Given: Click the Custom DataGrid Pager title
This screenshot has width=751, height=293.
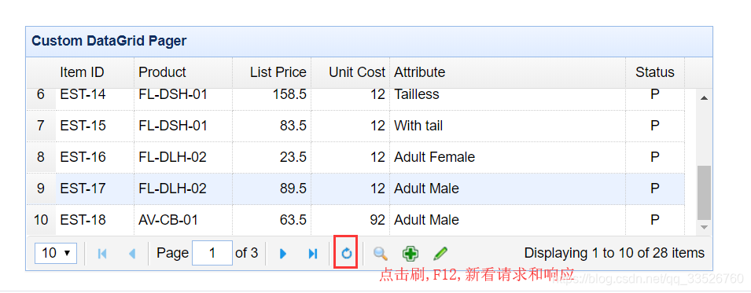Looking at the screenshot, I should tap(109, 41).
